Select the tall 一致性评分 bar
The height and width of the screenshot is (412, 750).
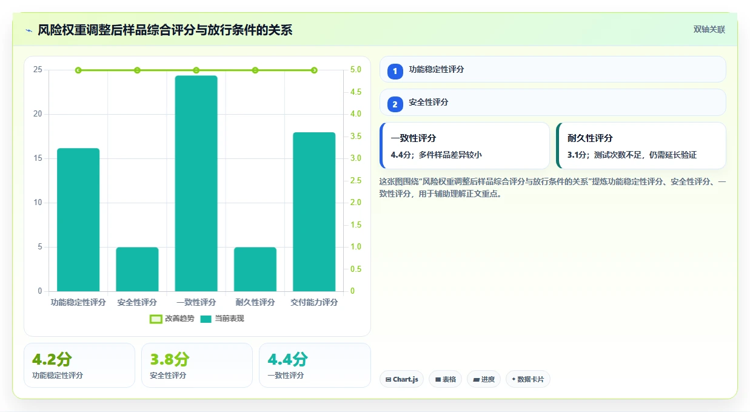196,183
